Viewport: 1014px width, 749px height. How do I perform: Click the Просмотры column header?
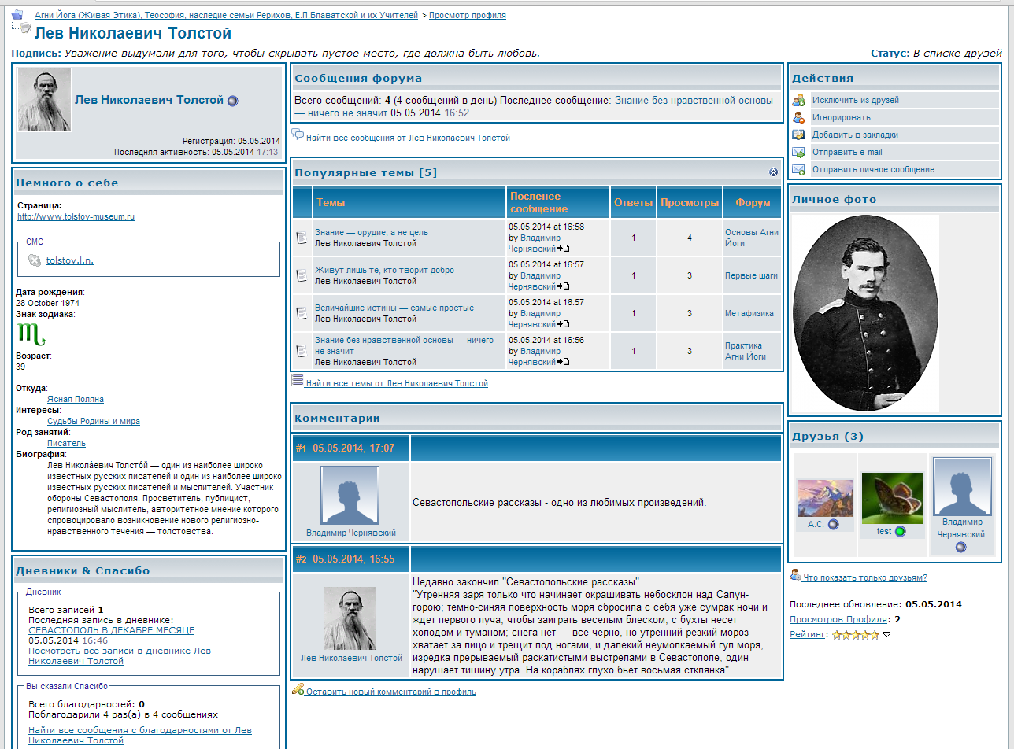(x=690, y=202)
